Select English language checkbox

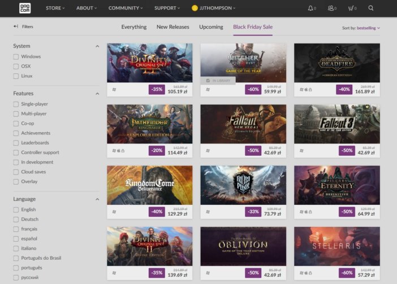(x=16, y=209)
